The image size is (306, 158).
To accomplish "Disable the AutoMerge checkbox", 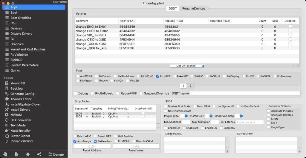I will coord(75,141).
